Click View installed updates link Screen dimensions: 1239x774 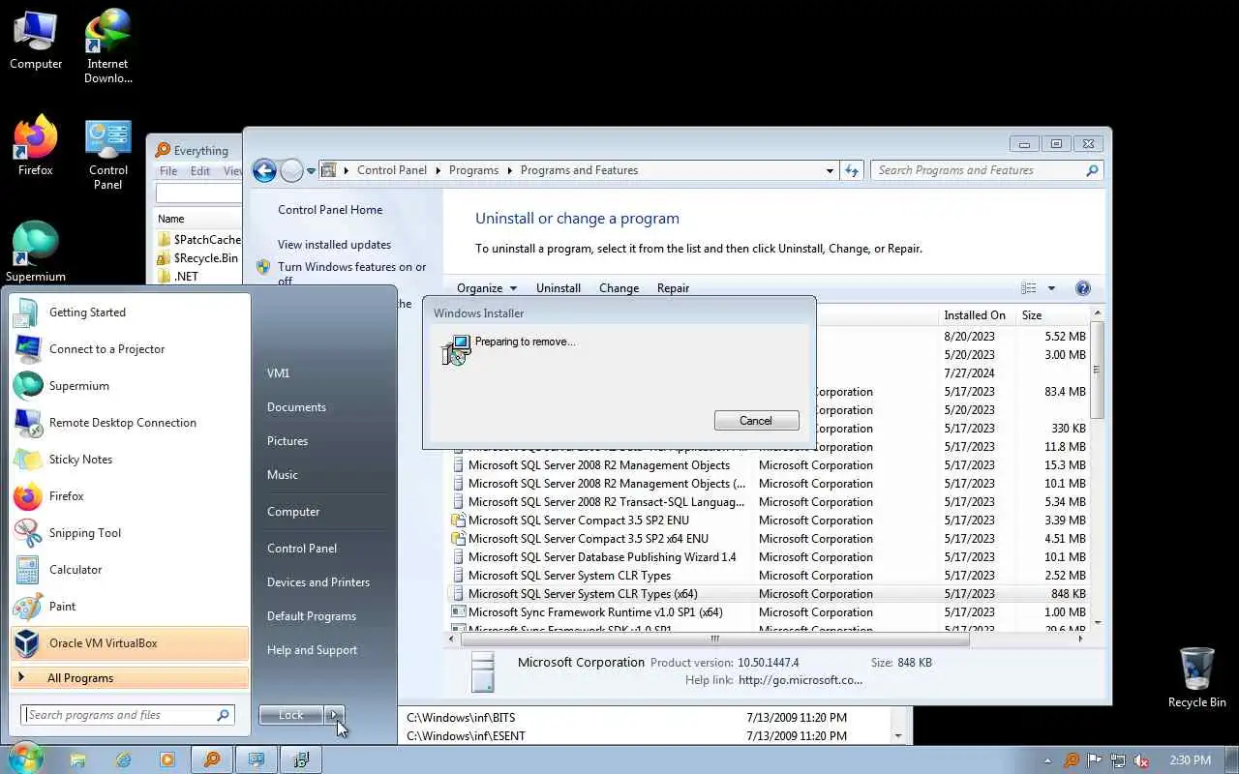pos(334,245)
